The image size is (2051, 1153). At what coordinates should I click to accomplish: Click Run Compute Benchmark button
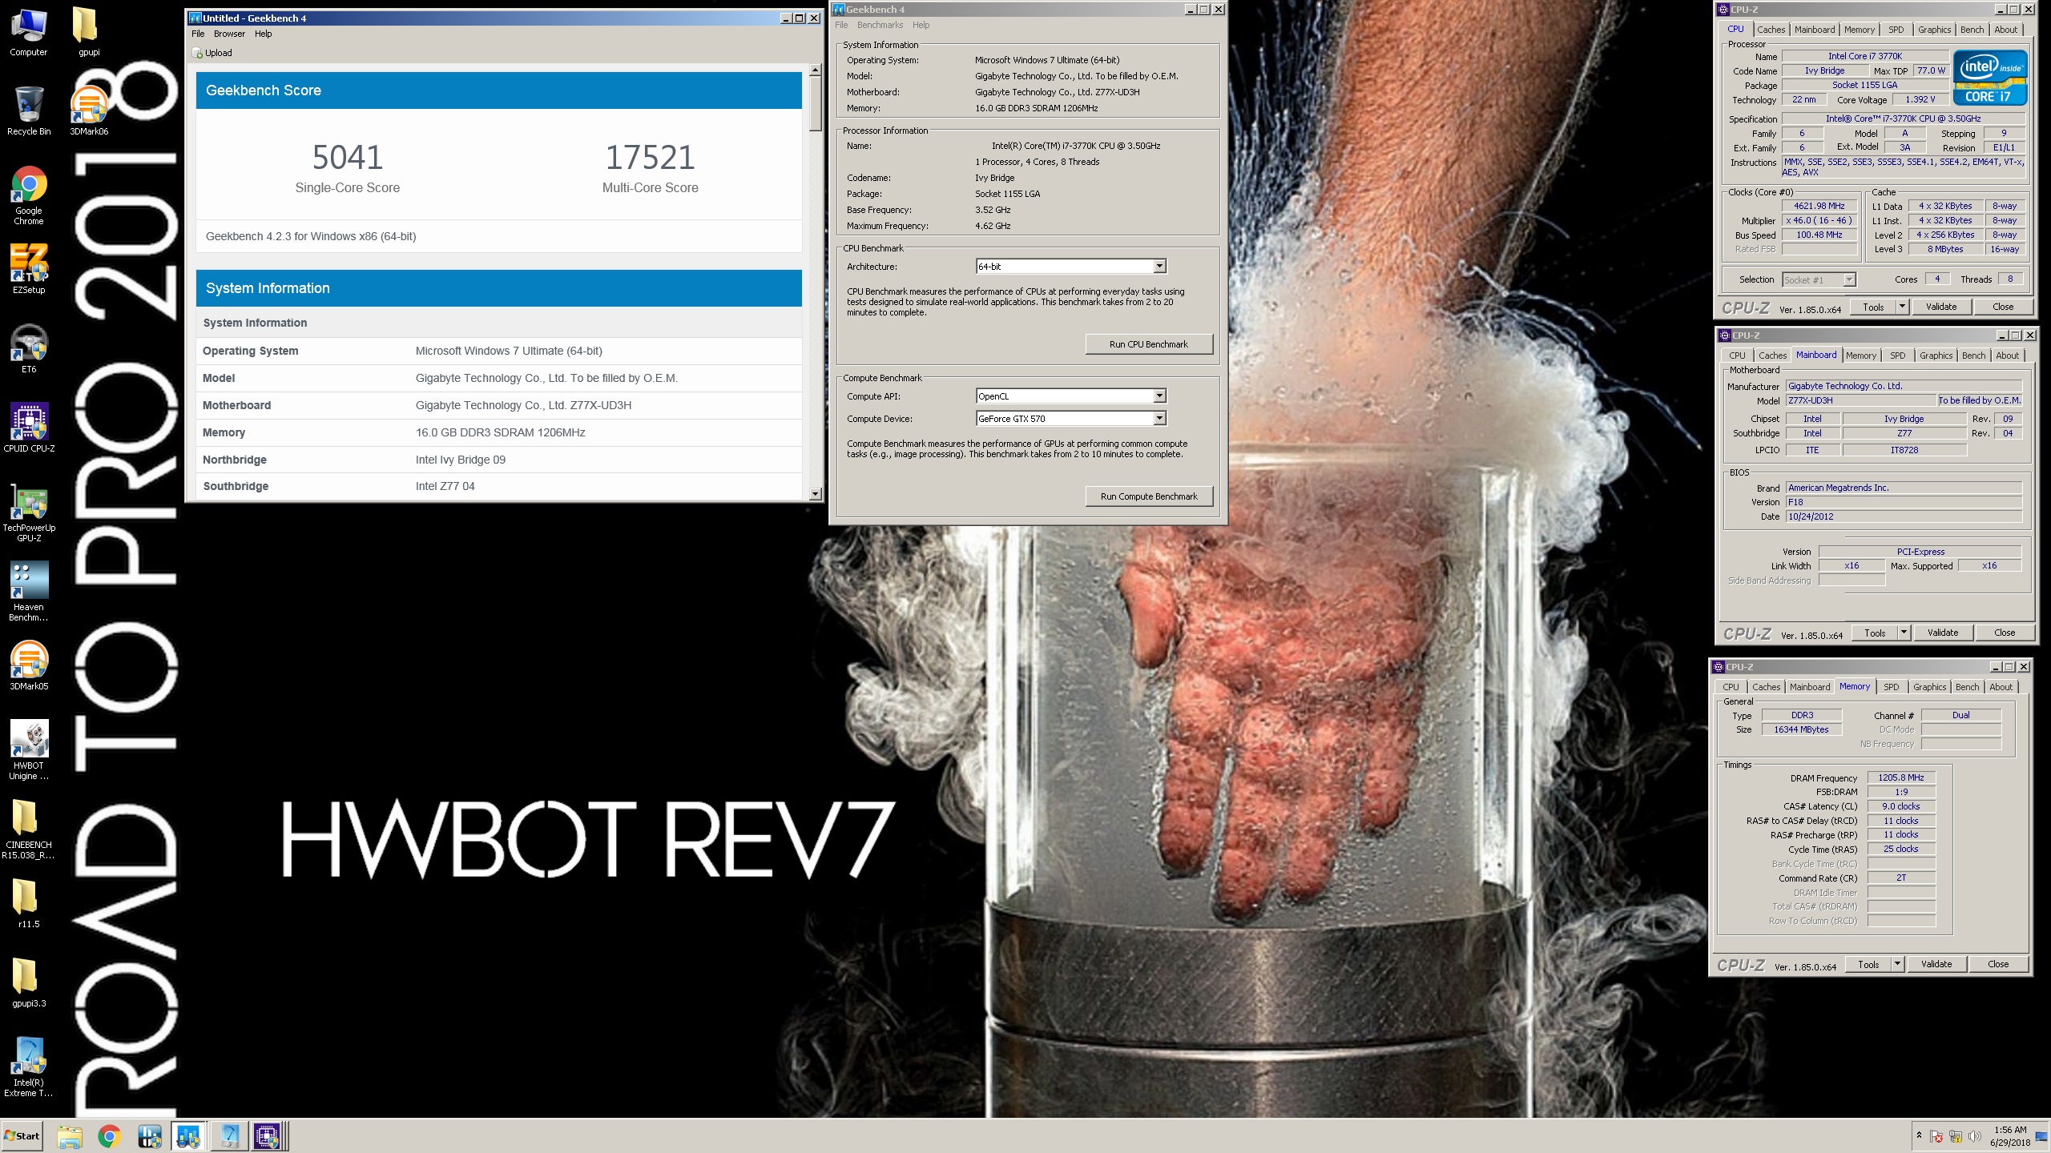click(1149, 496)
